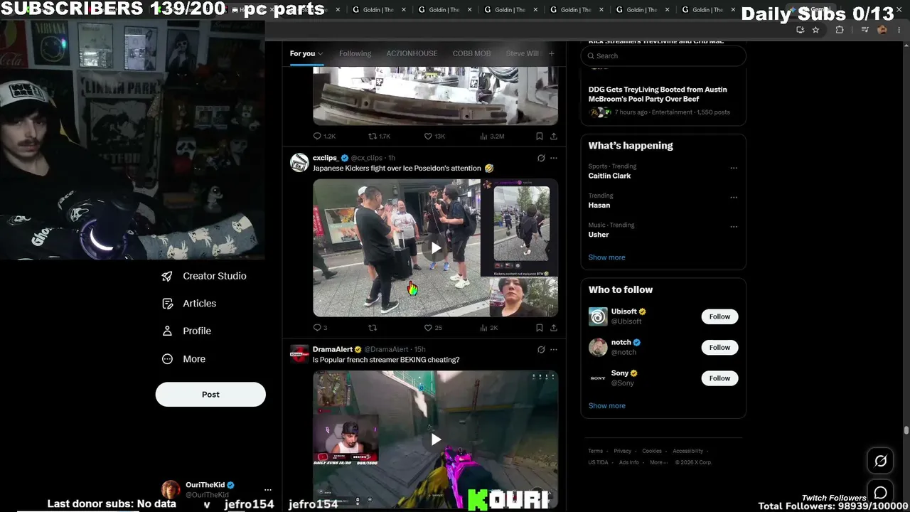Switch to the Following tab
The height and width of the screenshot is (512, 910).
tap(355, 53)
